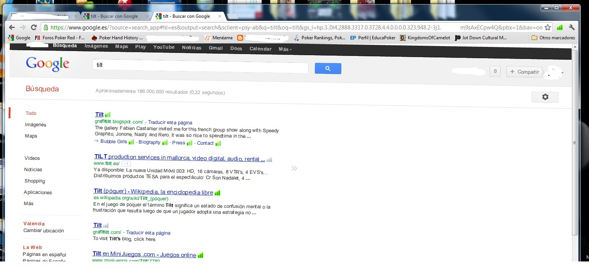Image resolution: width=589 pixels, height=266 pixels.
Task: Open the 'Jot Down Cultural' bookmark
Action: click(481, 38)
